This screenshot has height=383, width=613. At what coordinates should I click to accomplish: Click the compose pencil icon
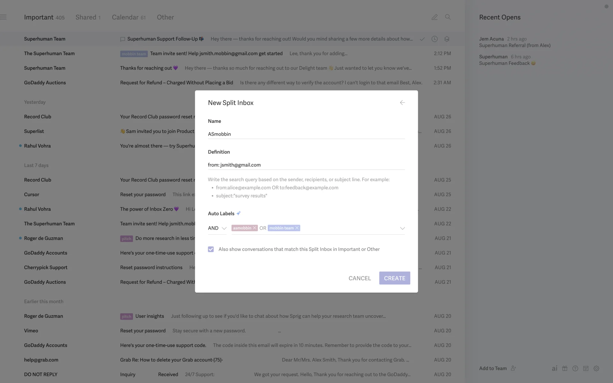tap(435, 17)
